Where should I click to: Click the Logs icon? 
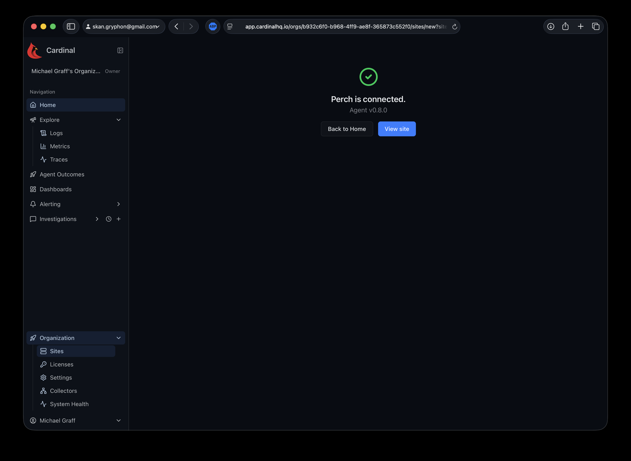(x=43, y=133)
